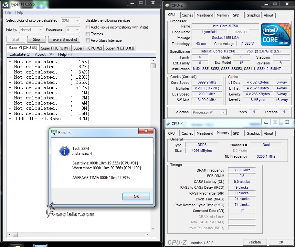Click the OK button in lower CPU-Z window
This screenshot has width=295, height=247.
281,242
